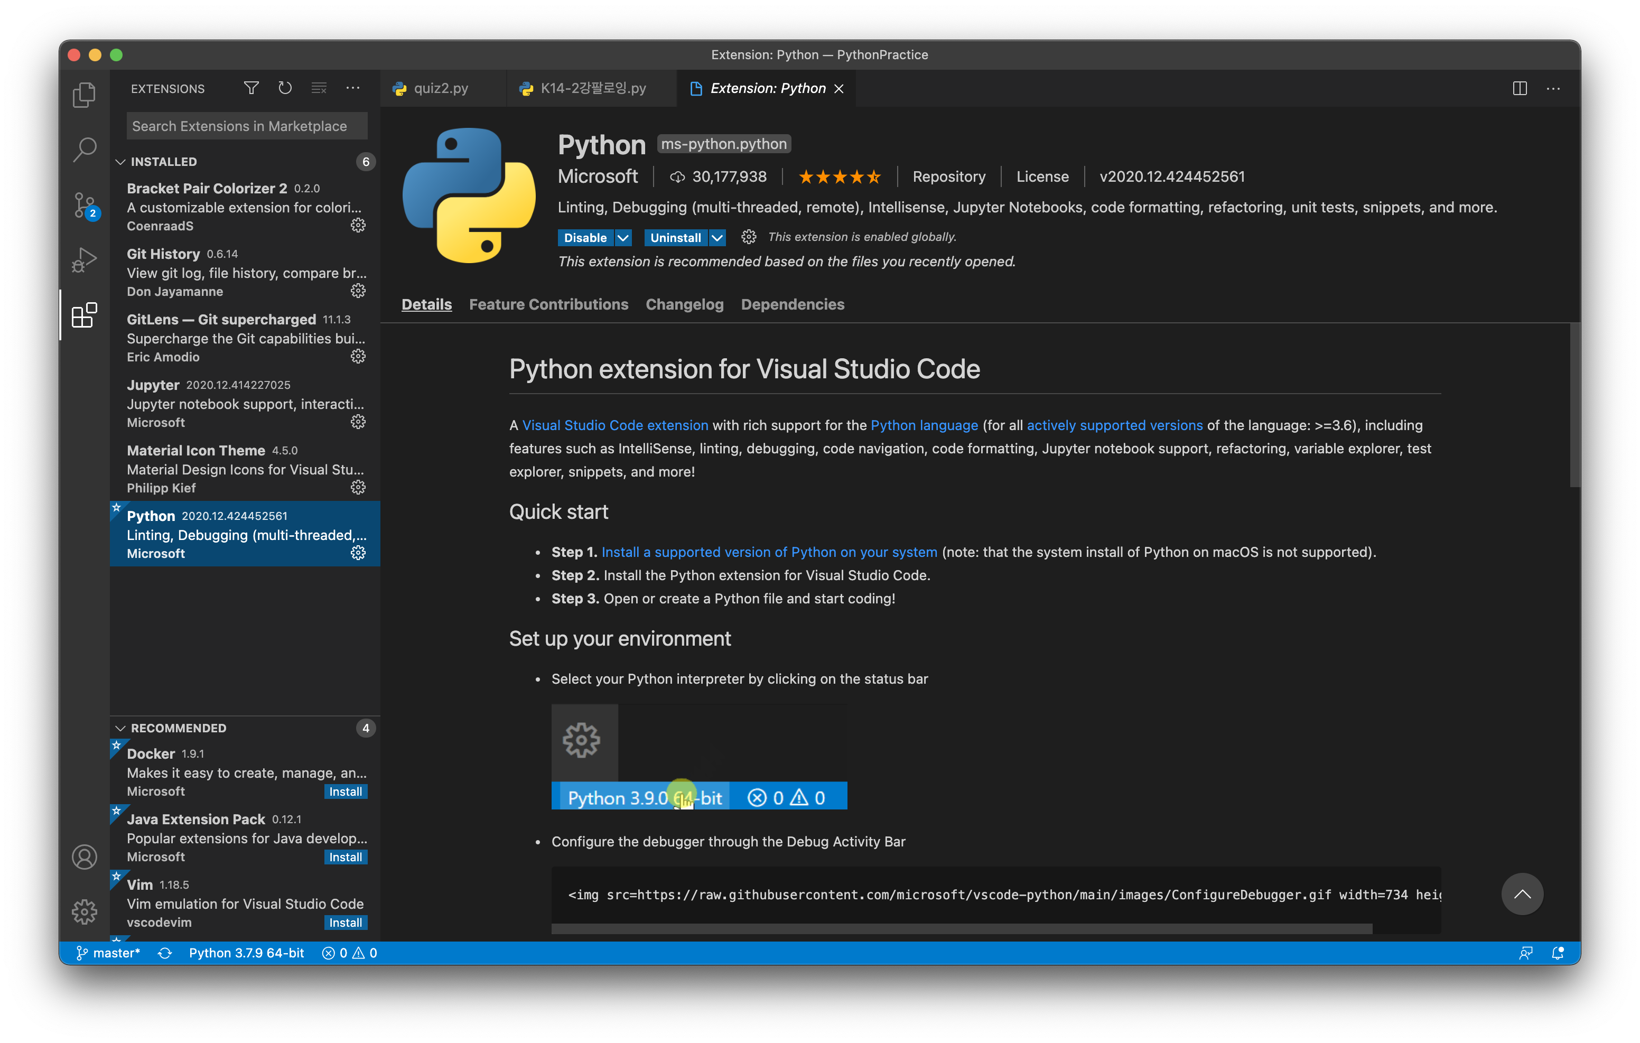
Task: Filter extensions with the funnel icon
Action: (251, 88)
